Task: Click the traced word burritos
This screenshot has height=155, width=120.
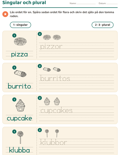Action: (x=55, y=78)
